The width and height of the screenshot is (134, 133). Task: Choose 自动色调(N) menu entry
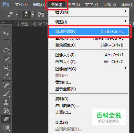(x=89, y=32)
